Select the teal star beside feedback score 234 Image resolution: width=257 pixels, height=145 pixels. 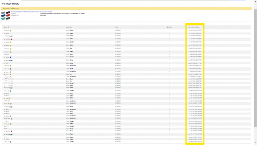coord(12,61)
